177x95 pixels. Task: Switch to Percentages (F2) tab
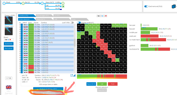point(45,16)
